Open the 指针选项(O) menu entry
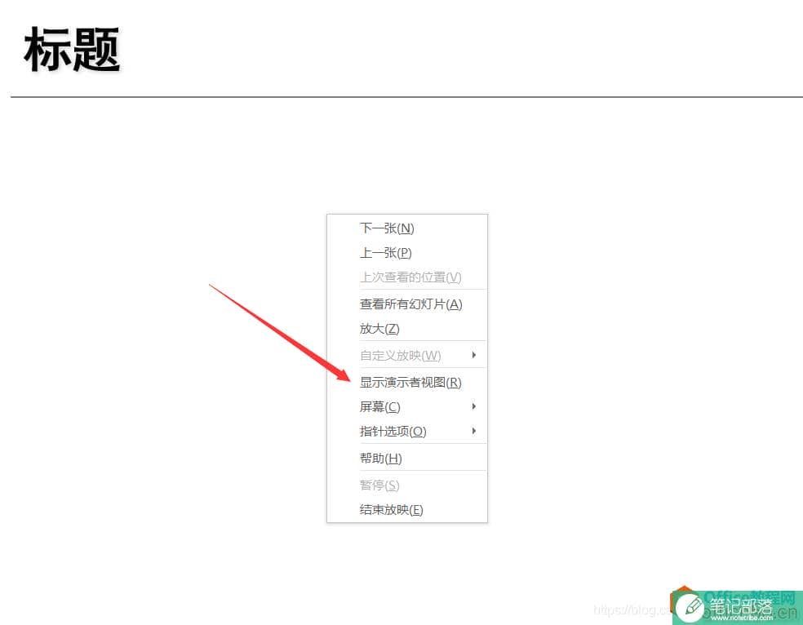This screenshot has width=803, height=625. 407,432
